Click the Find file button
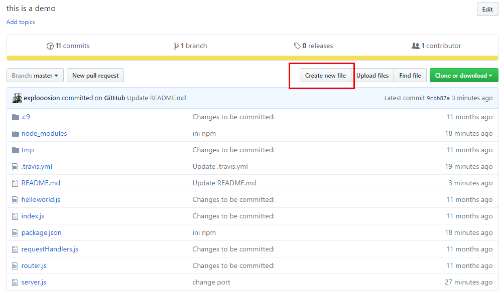This screenshot has width=502, height=292. [x=410, y=76]
